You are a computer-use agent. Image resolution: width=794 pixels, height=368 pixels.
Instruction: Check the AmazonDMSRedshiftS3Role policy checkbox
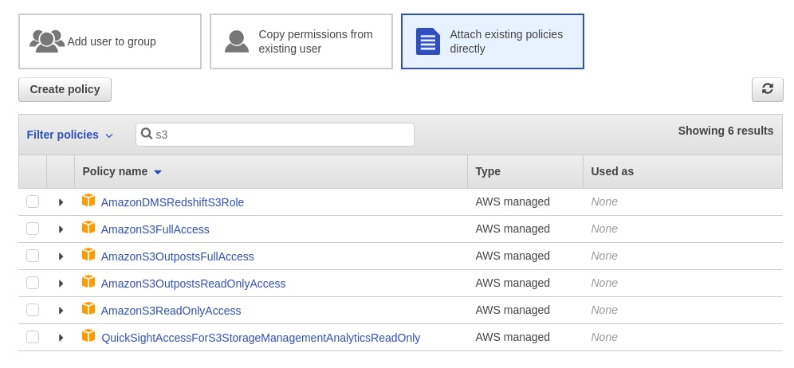click(x=33, y=202)
